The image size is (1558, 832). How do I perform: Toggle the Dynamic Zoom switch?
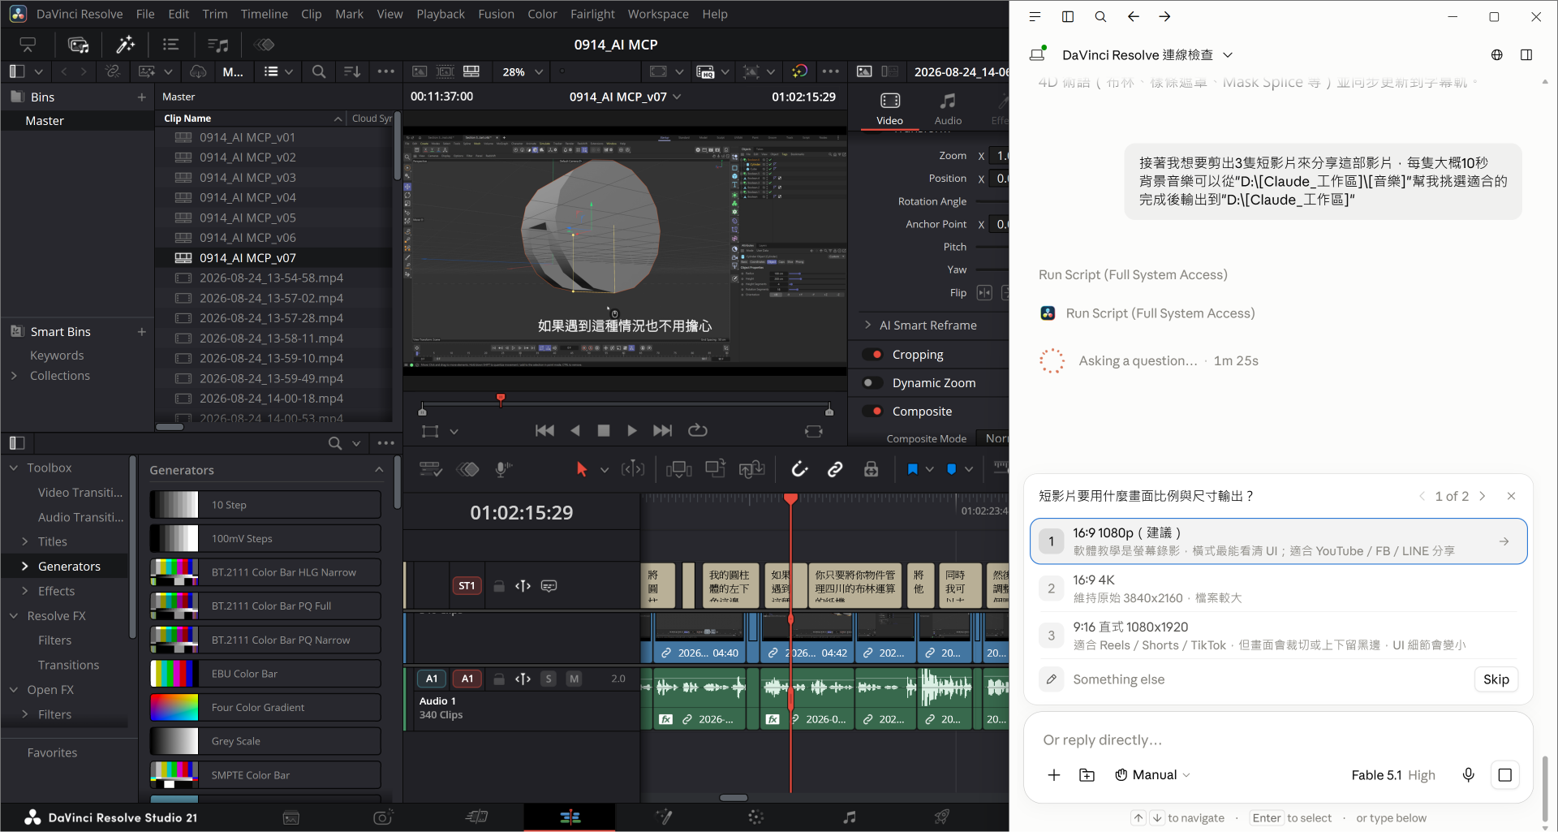(873, 383)
